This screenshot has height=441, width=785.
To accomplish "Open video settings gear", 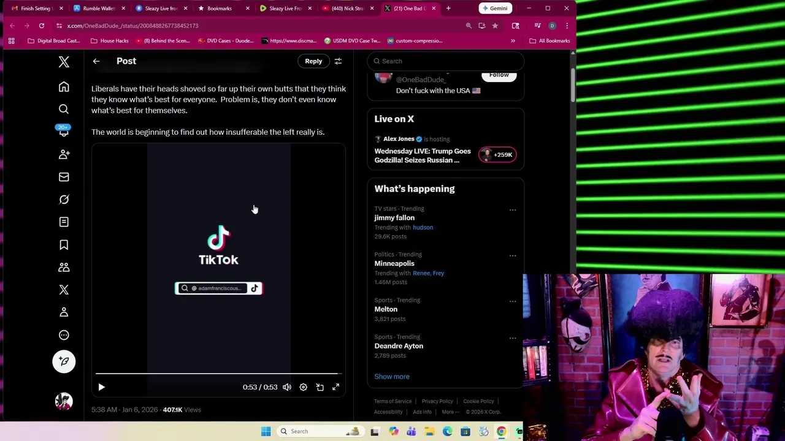I will coord(303,387).
